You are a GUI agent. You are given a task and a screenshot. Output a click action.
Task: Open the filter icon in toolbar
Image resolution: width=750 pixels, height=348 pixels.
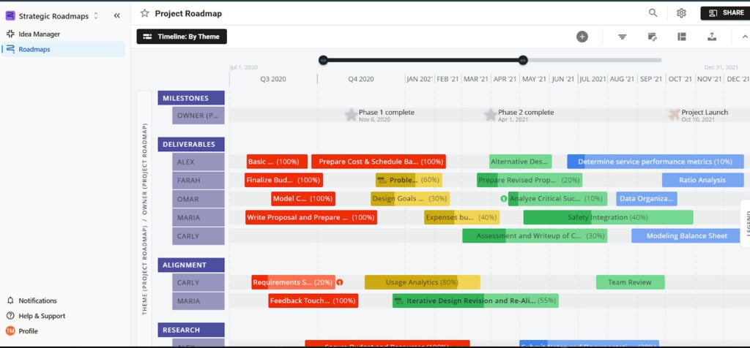[622, 37]
